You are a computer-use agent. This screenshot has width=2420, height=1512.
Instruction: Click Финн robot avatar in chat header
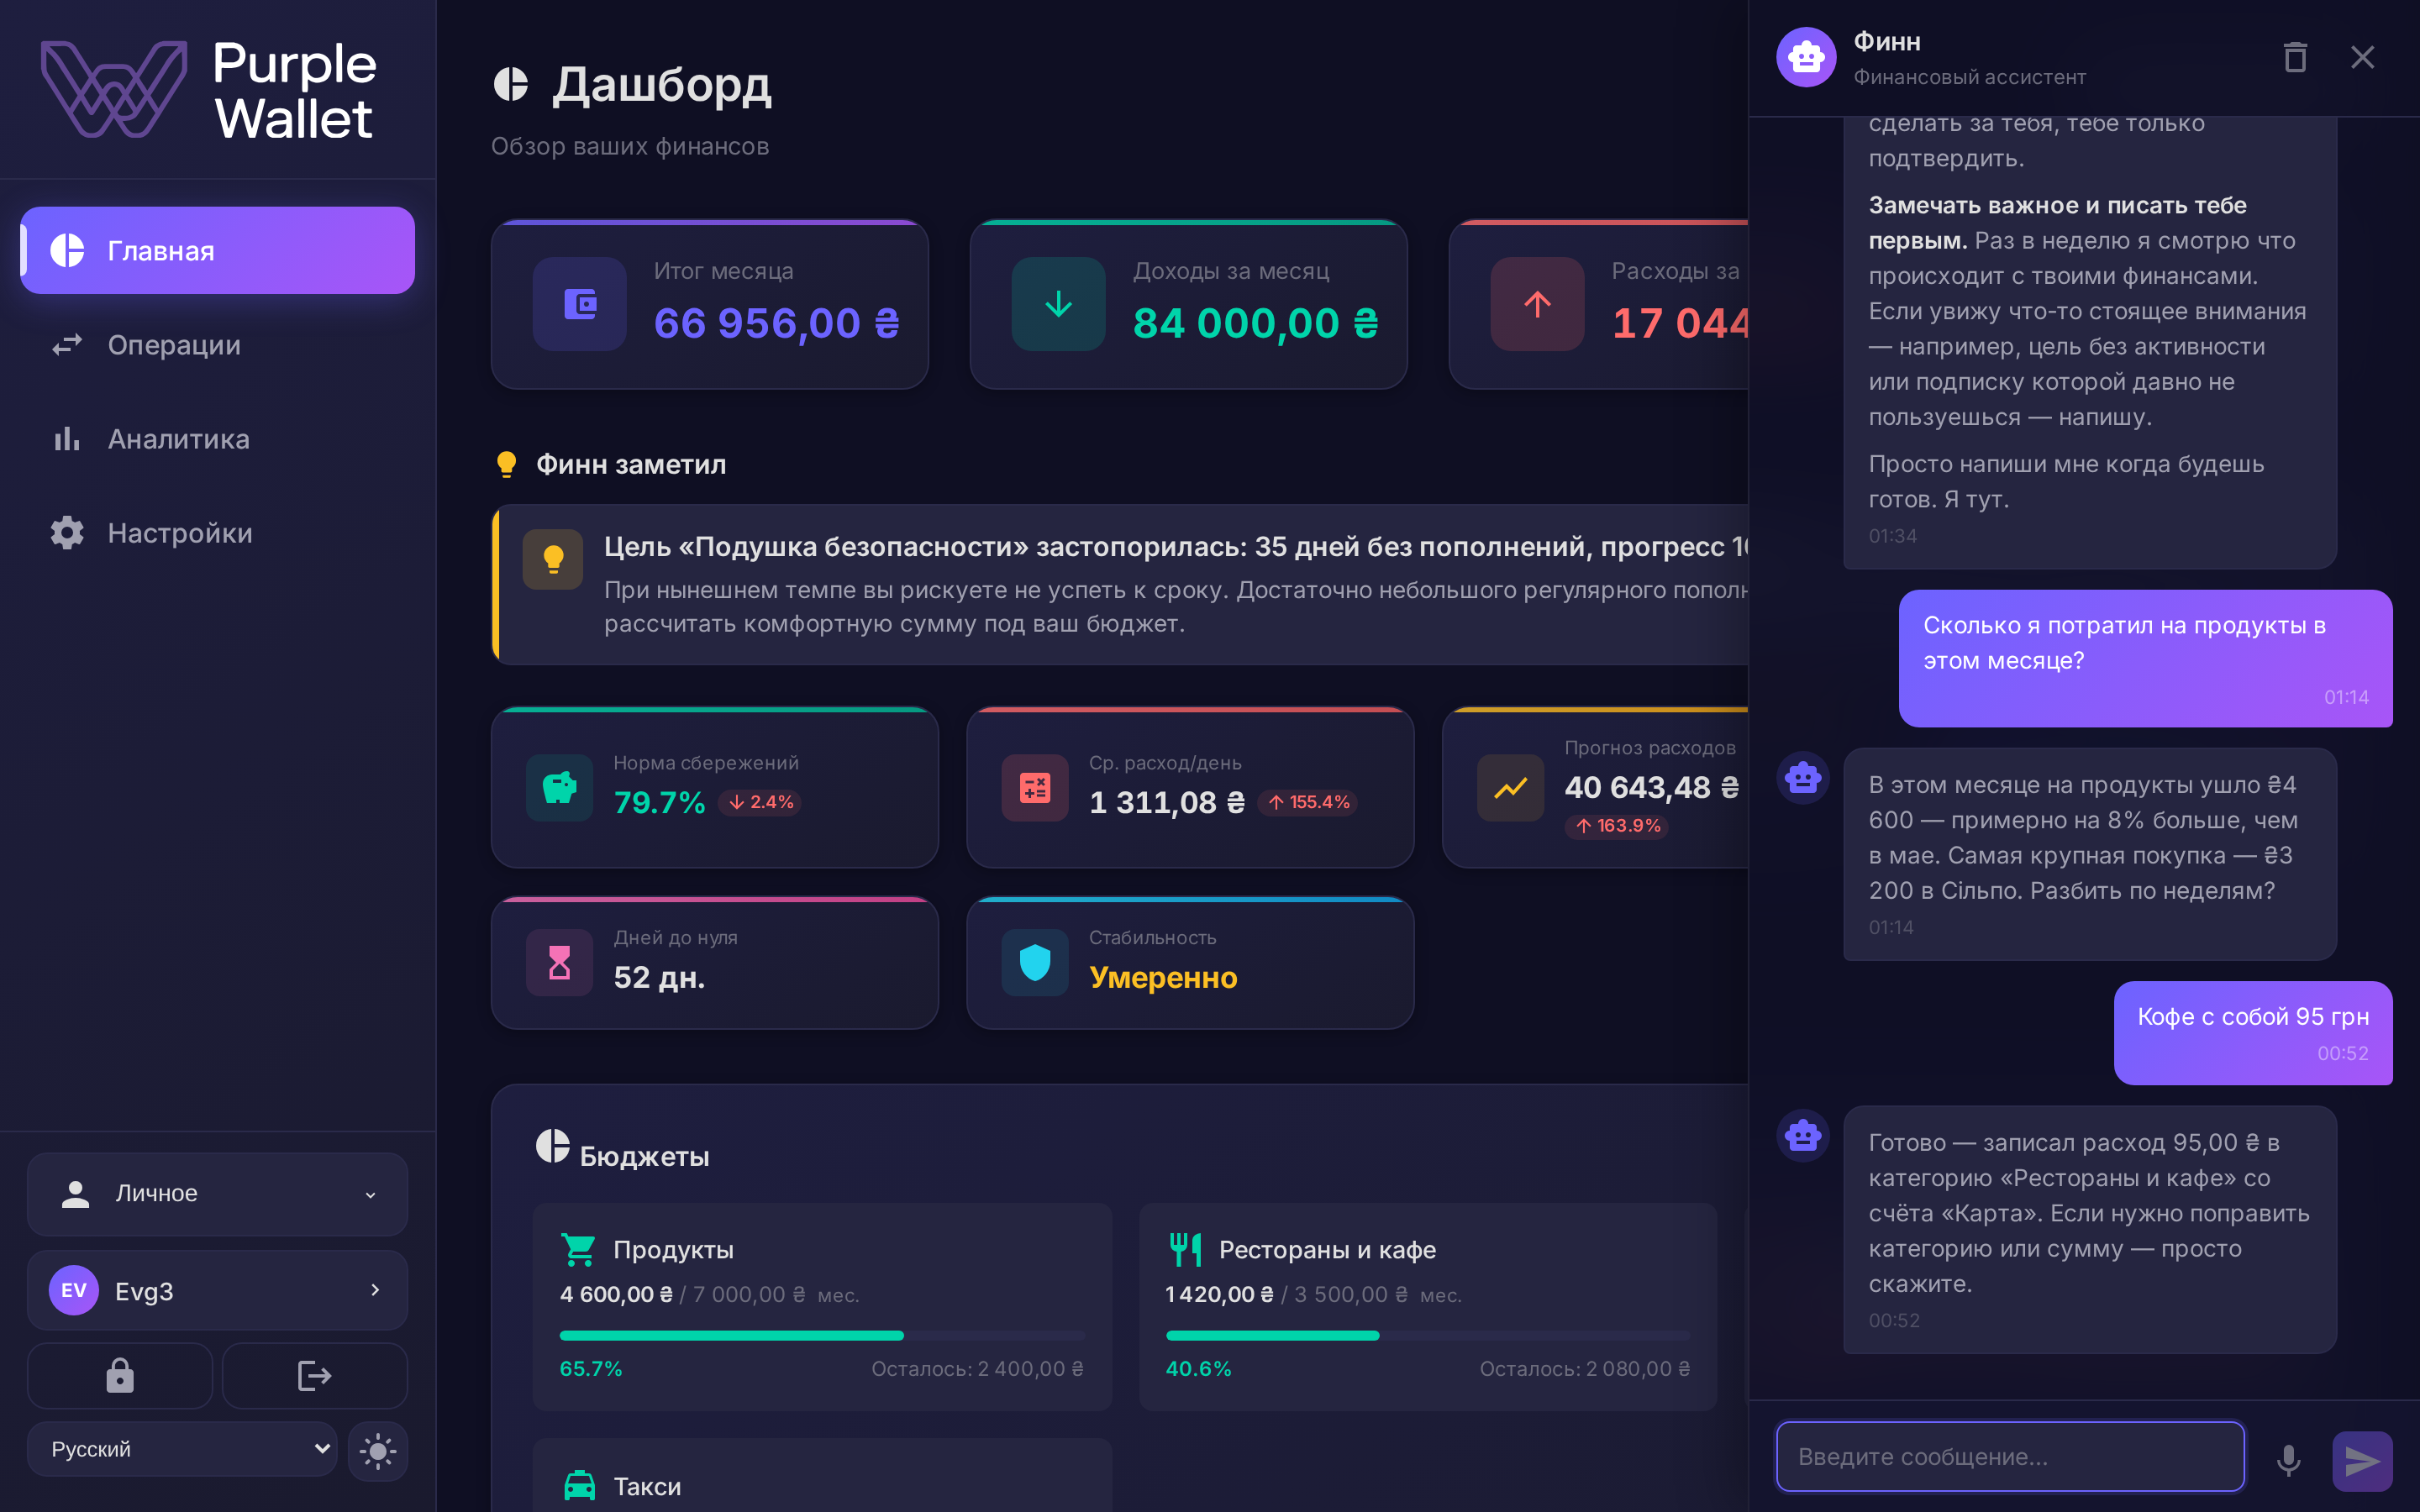click(x=1806, y=57)
